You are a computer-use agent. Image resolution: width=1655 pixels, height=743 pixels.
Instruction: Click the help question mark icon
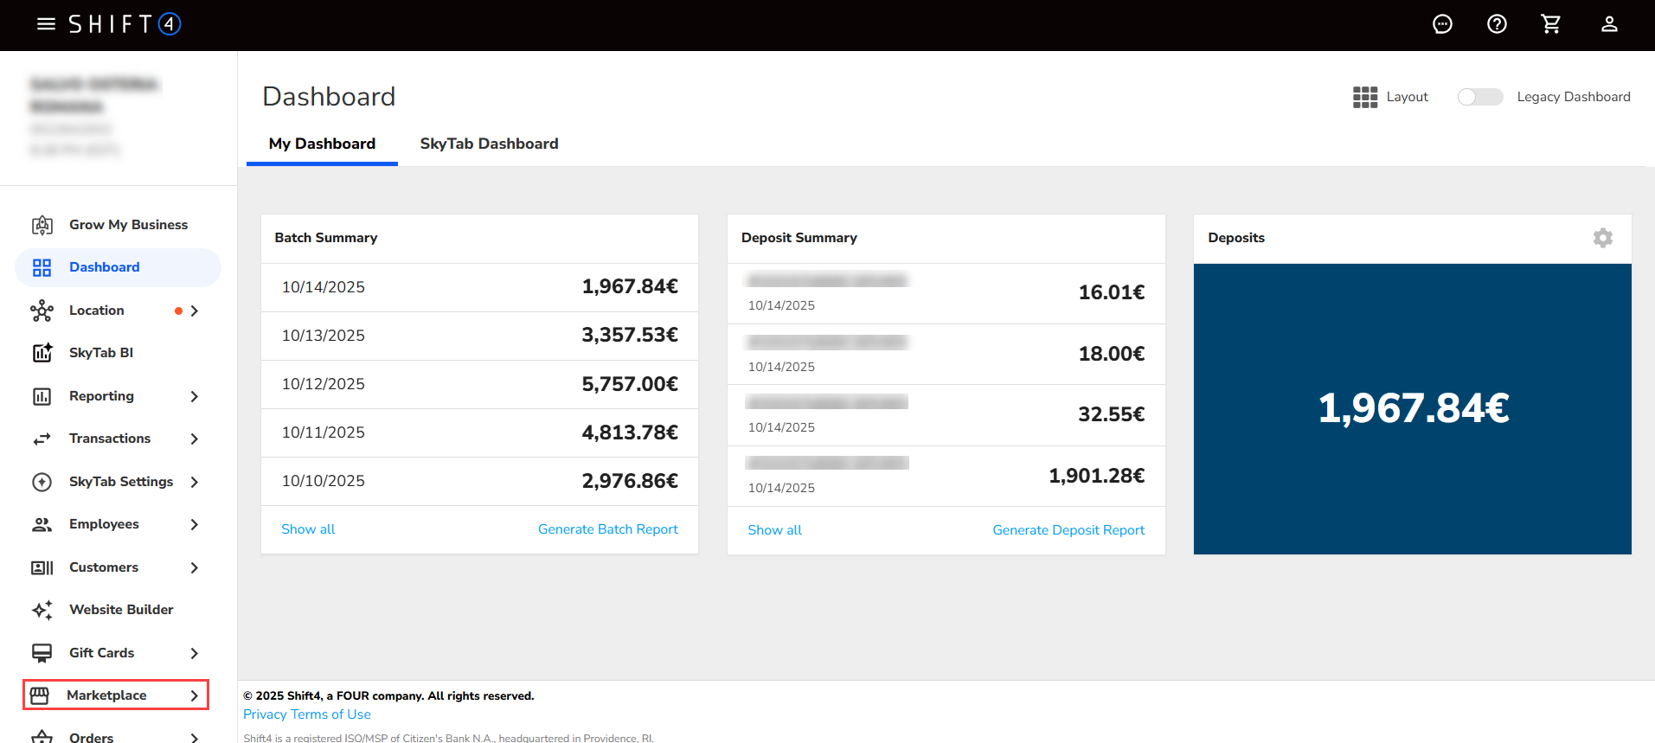coord(1497,24)
